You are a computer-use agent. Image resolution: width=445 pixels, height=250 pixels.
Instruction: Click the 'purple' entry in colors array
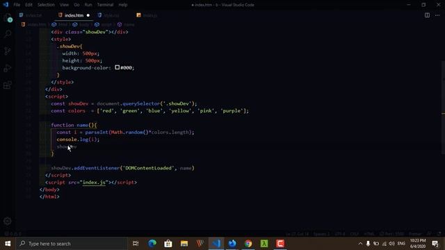(232, 111)
